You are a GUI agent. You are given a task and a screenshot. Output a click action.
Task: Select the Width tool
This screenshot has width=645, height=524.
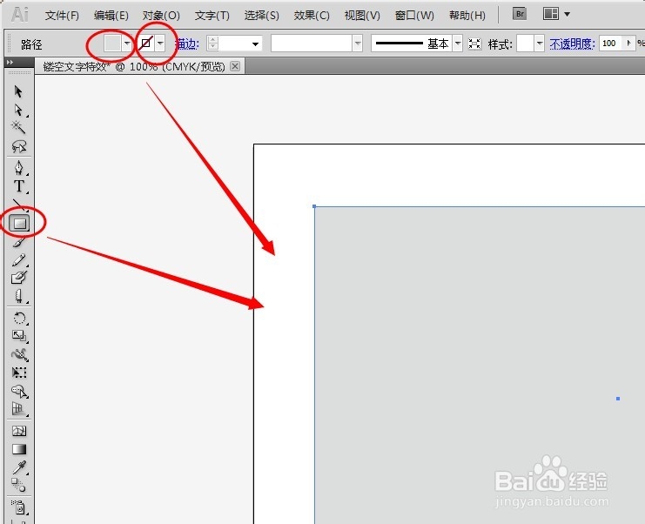tap(19, 354)
